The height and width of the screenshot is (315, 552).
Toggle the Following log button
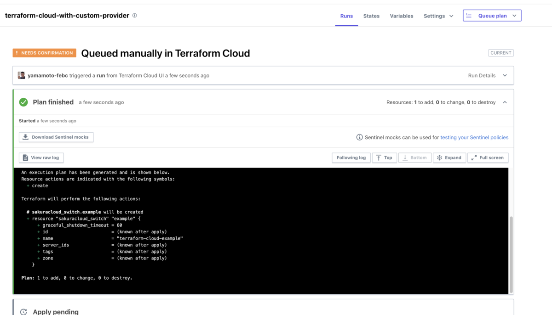click(351, 157)
